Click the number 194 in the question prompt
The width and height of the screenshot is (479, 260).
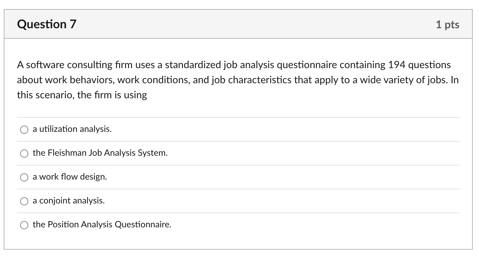[397, 65]
